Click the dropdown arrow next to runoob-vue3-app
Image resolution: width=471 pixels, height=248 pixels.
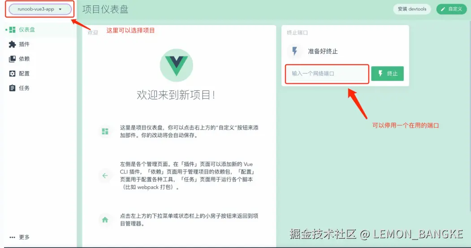pos(60,9)
